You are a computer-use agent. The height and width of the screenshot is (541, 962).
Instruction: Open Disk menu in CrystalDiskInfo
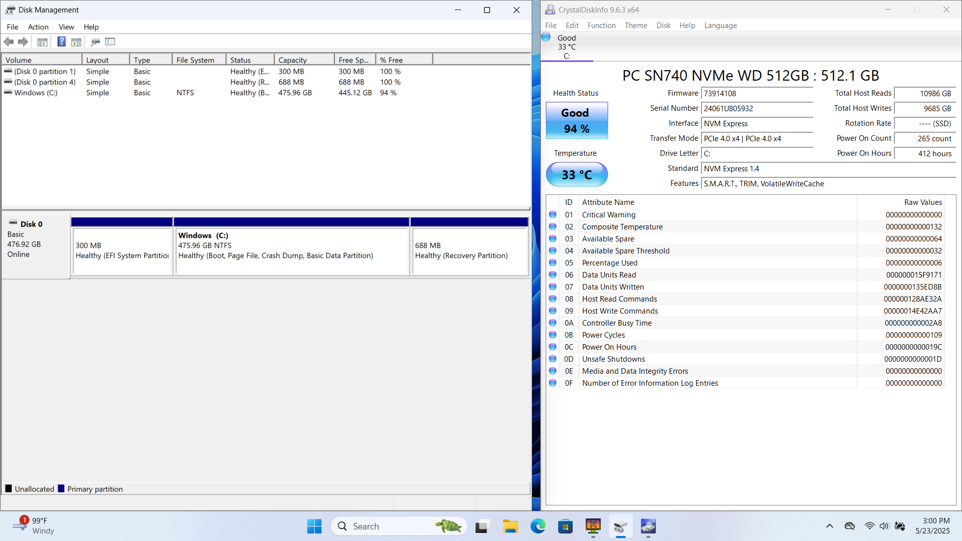pyautogui.click(x=663, y=25)
